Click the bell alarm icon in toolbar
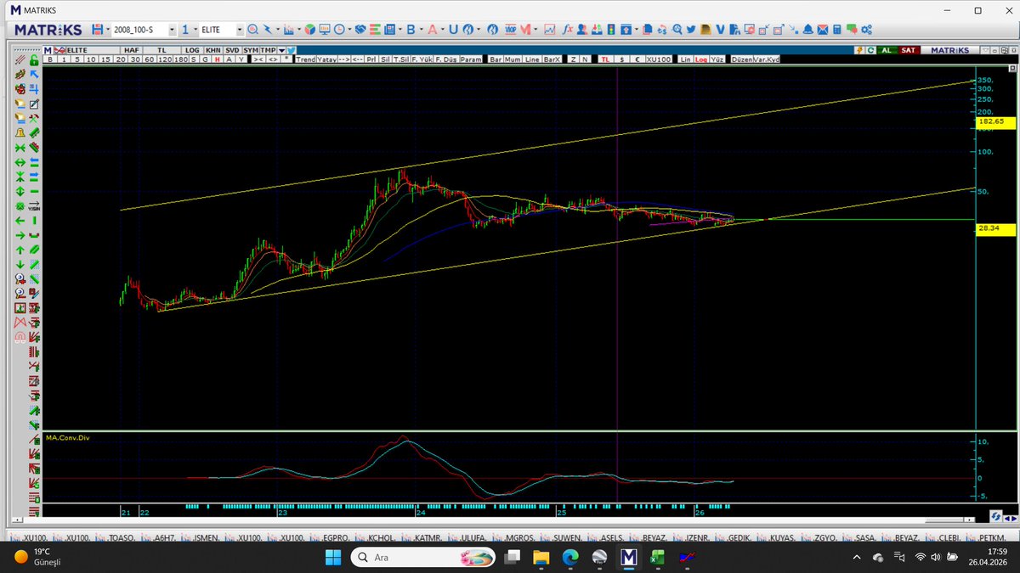Image resolution: width=1020 pixels, height=573 pixels. tap(808, 30)
